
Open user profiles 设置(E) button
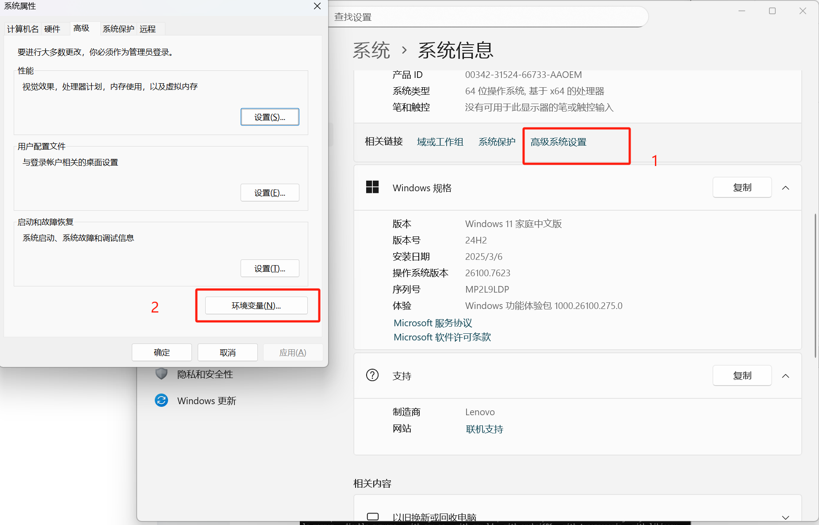[x=270, y=193]
